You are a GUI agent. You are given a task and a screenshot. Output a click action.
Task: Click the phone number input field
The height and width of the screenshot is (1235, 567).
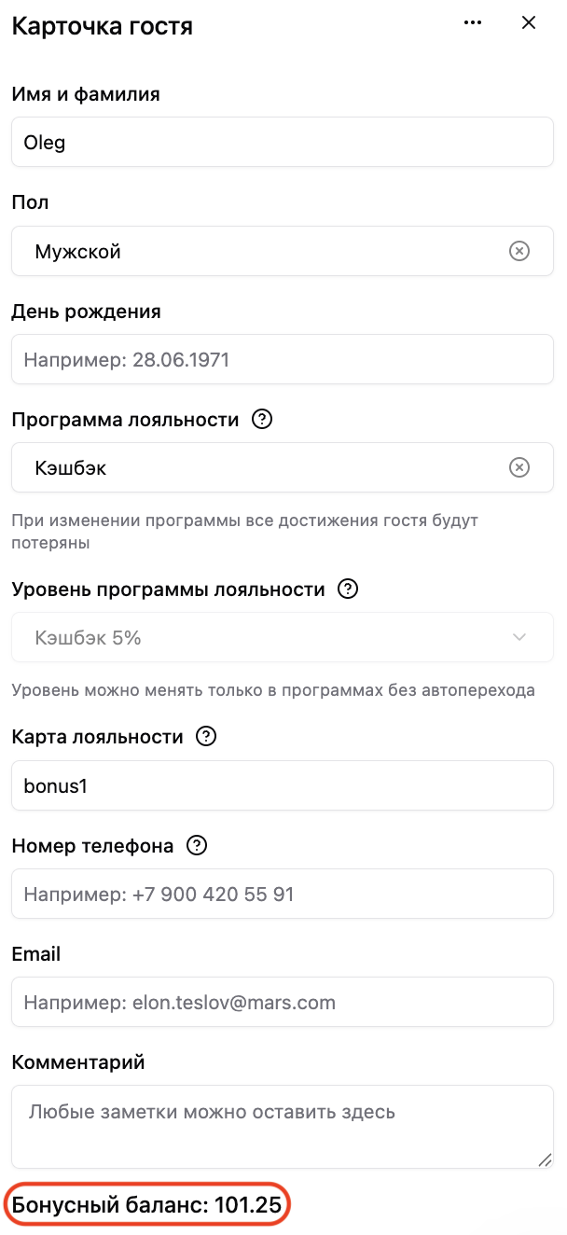pos(283,895)
